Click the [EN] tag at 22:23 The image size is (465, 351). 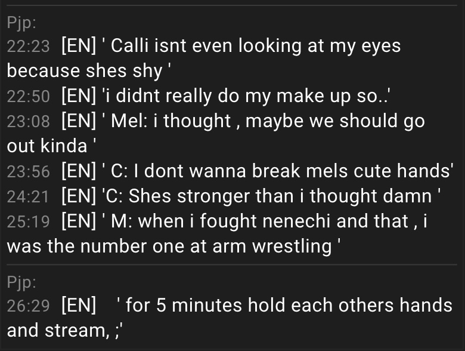pyautogui.click(x=79, y=46)
